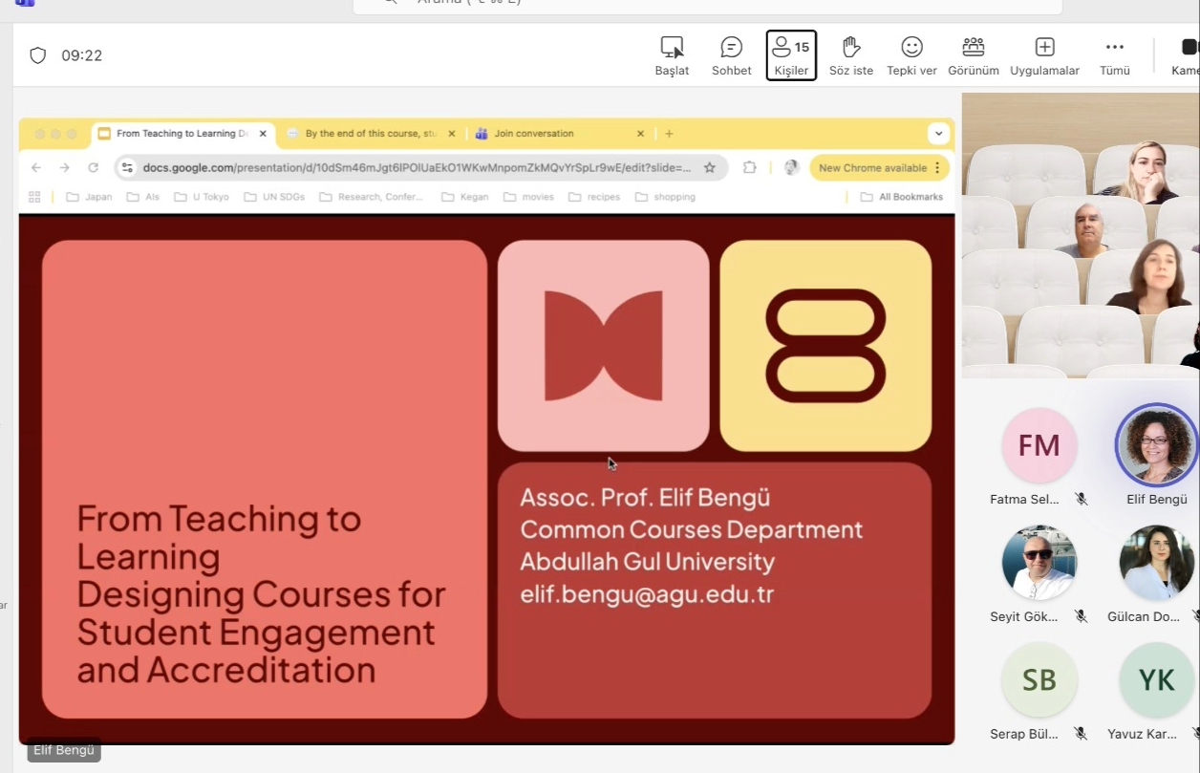1200x773 pixels.
Task: Open Uygulamalar apps
Action: [1045, 56]
